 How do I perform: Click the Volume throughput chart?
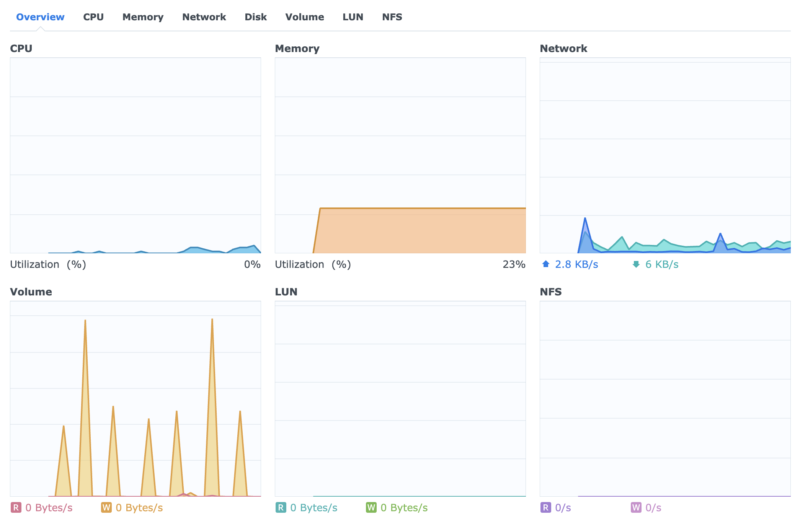[136, 399]
